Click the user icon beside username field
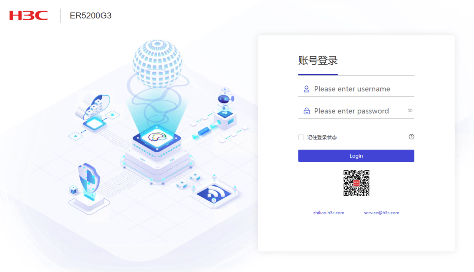474x272 pixels. (x=306, y=89)
